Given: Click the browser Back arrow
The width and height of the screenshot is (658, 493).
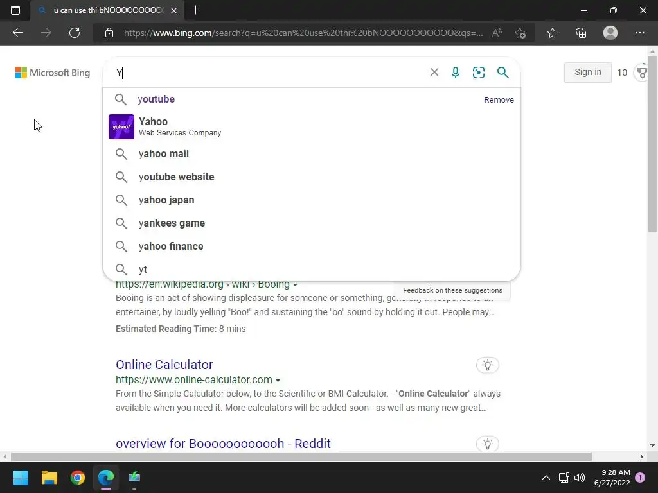Looking at the screenshot, I should pyautogui.click(x=17, y=33).
